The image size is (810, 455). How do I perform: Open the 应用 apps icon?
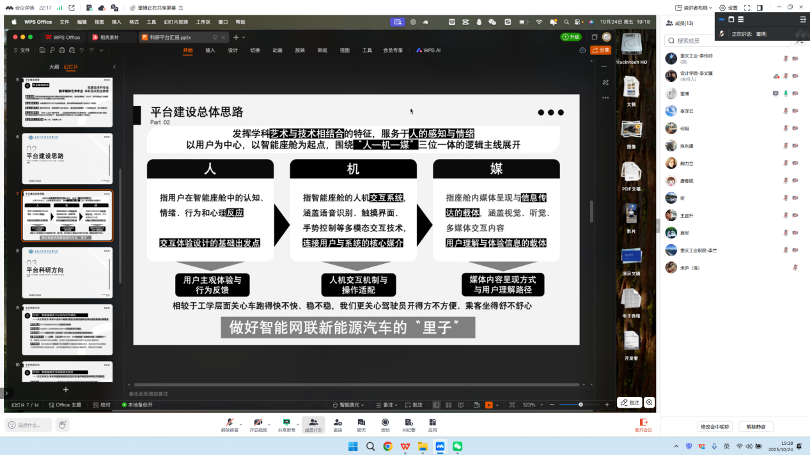[433, 422]
